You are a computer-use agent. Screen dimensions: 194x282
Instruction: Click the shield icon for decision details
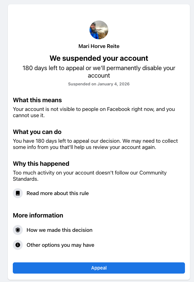point(18,230)
